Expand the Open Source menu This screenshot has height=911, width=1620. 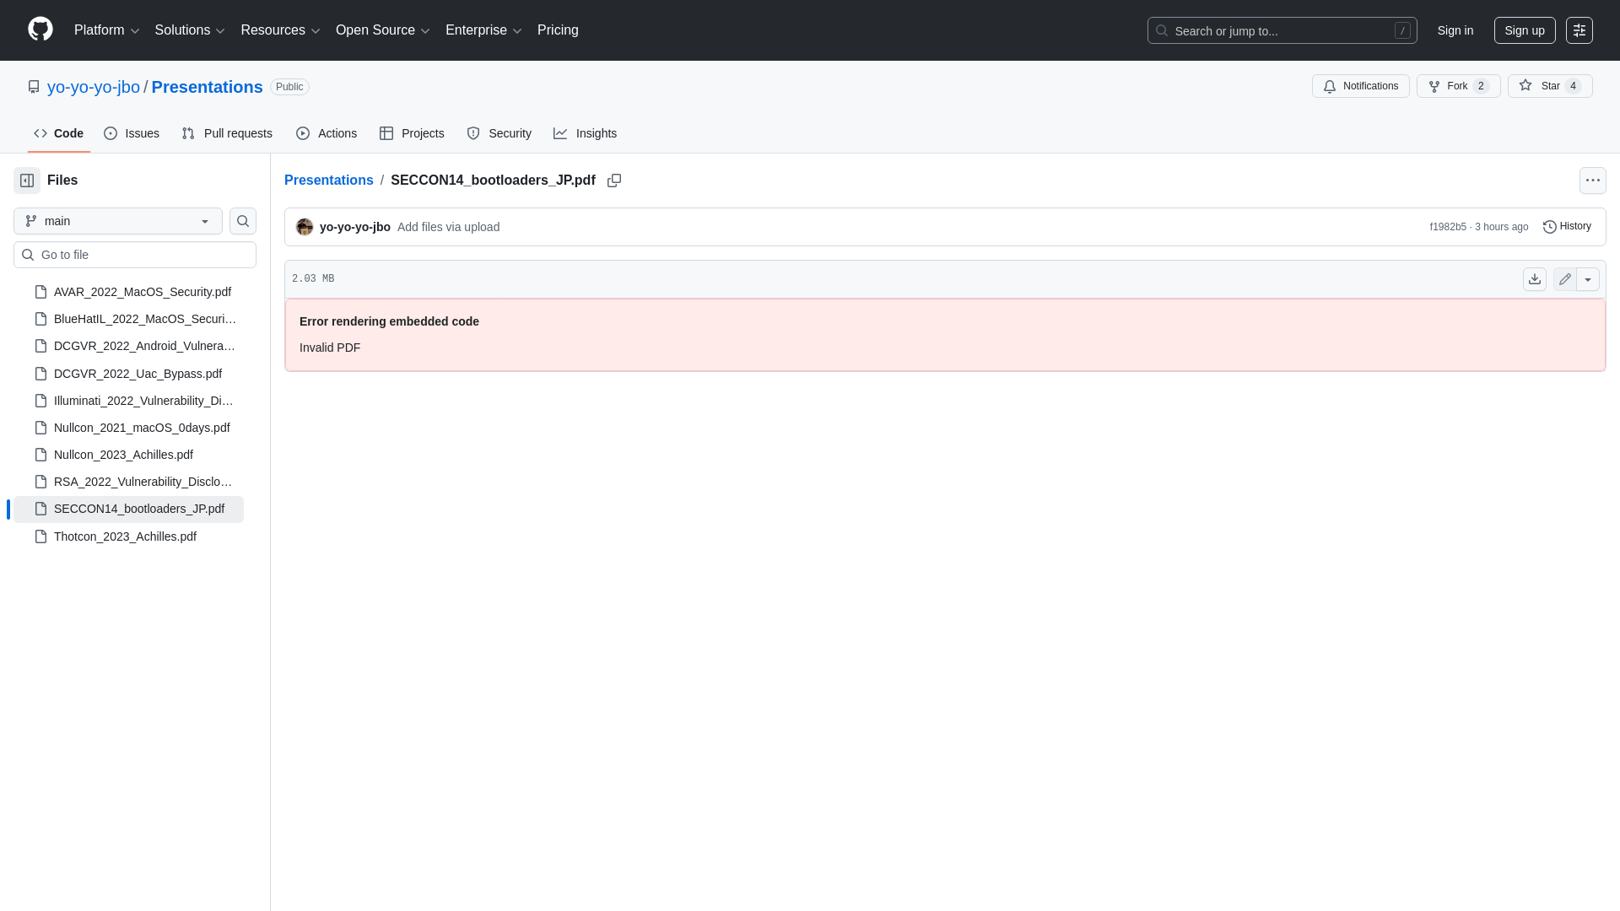[x=382, y=30]
